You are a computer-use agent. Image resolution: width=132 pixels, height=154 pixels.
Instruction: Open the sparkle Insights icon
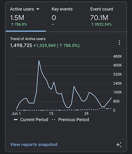[x=119, y=145]
